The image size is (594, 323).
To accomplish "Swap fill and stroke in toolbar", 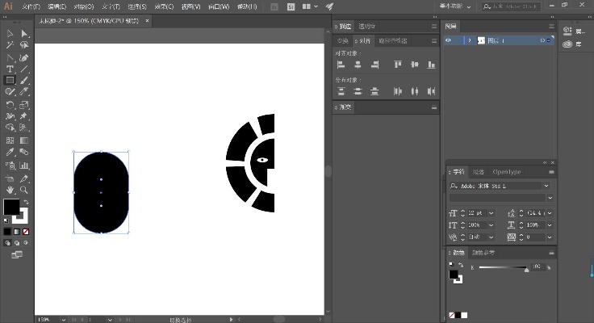I will click(x=26, y=202).
